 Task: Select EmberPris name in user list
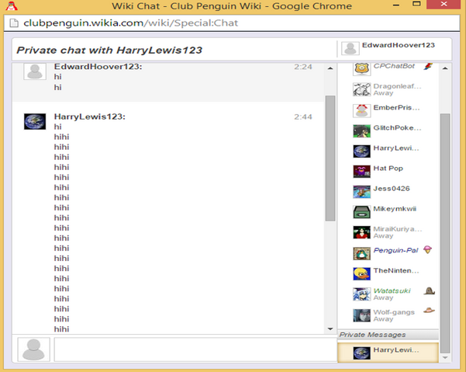coord(396,108)
